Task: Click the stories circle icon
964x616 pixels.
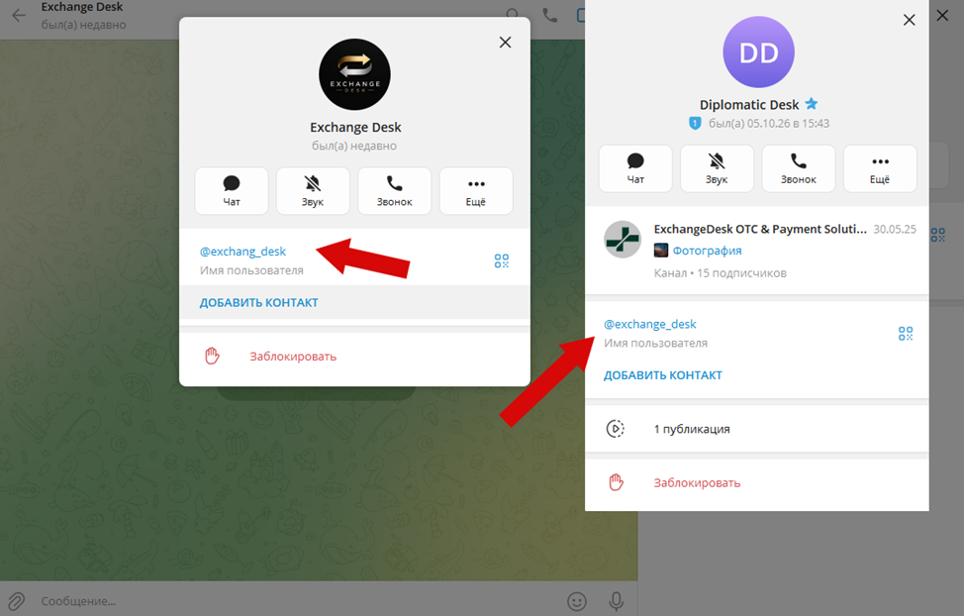Action: click(x=616, y=428)
